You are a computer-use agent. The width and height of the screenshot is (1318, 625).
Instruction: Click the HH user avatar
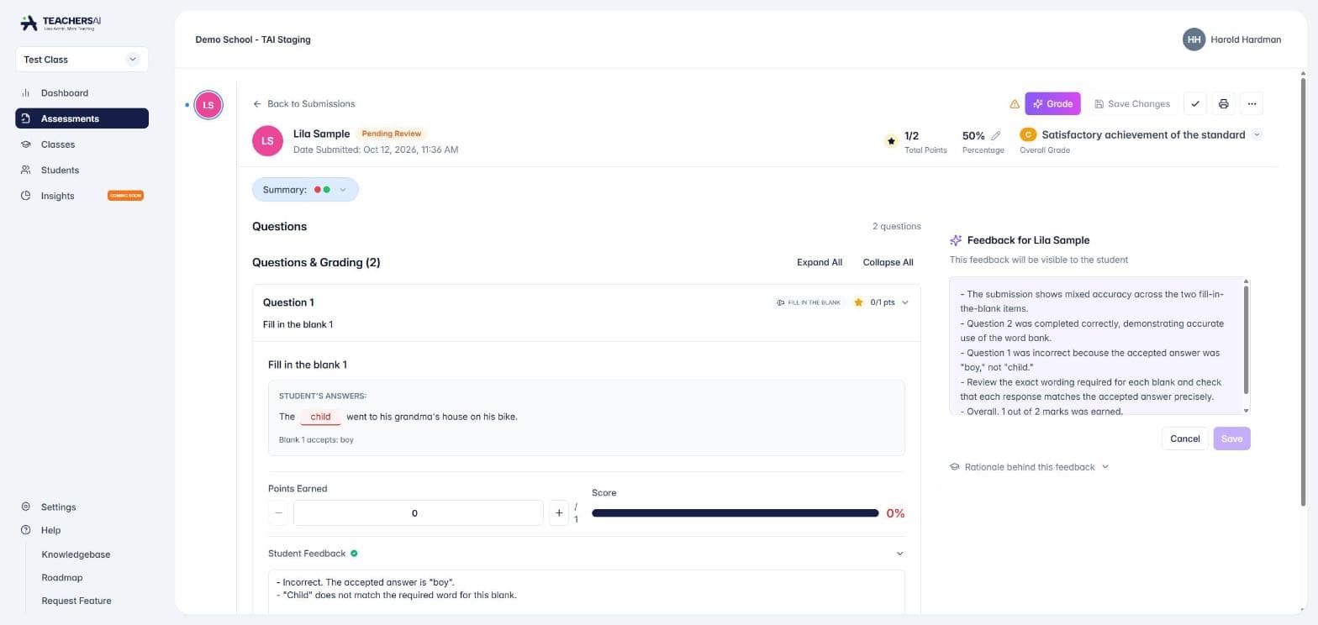tap(1194, 39)
